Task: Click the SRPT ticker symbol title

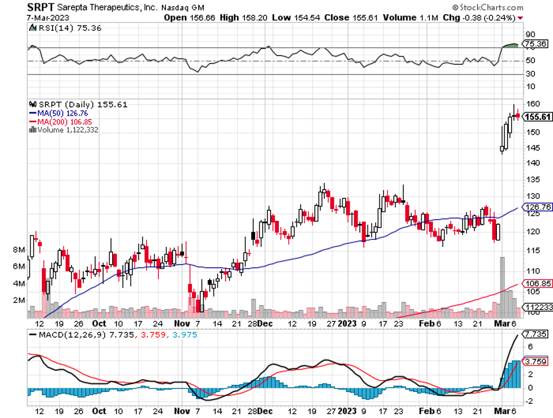Action: tap(40, 8)
